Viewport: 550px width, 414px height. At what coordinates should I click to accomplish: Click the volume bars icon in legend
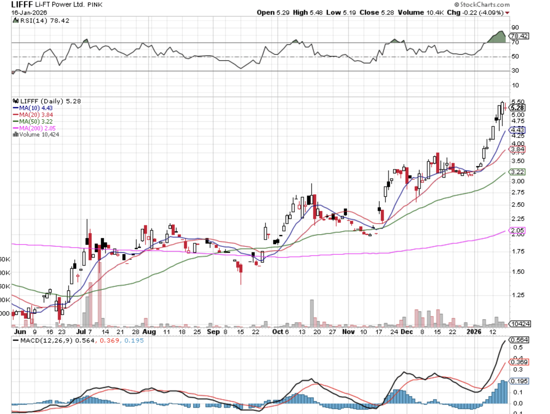(15, 135)
